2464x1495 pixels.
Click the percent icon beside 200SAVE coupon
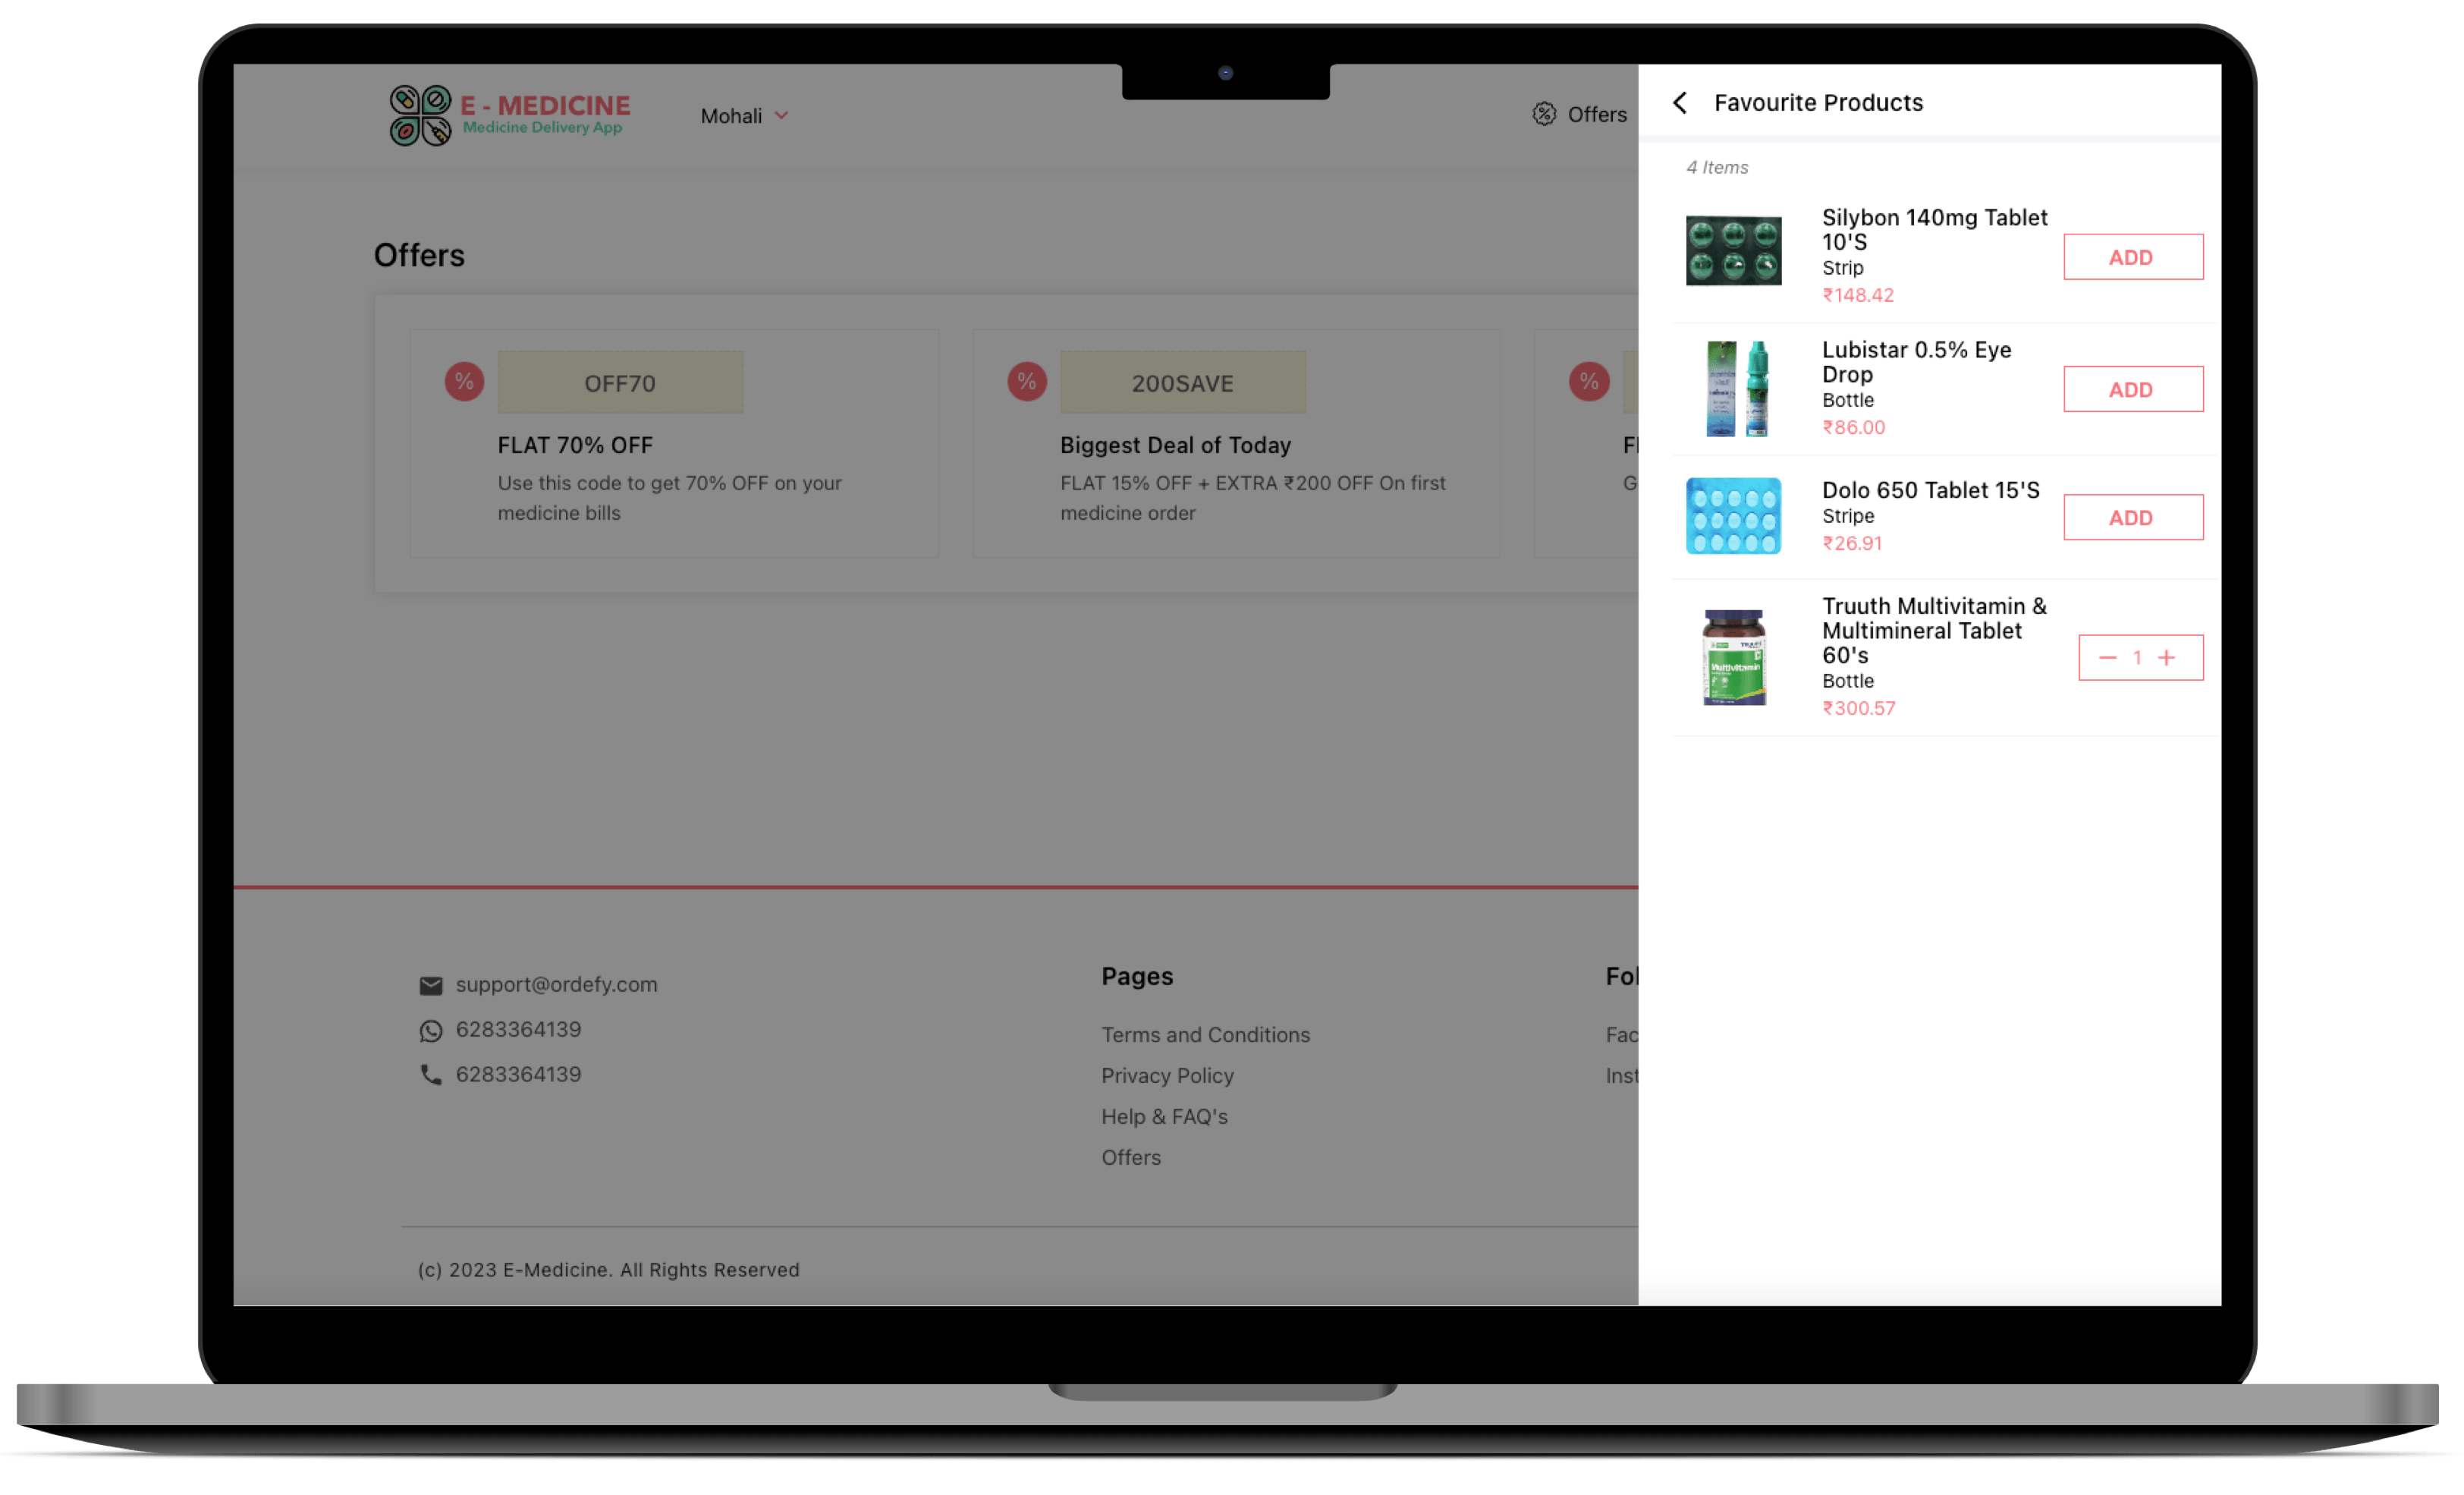point(1026,381)
